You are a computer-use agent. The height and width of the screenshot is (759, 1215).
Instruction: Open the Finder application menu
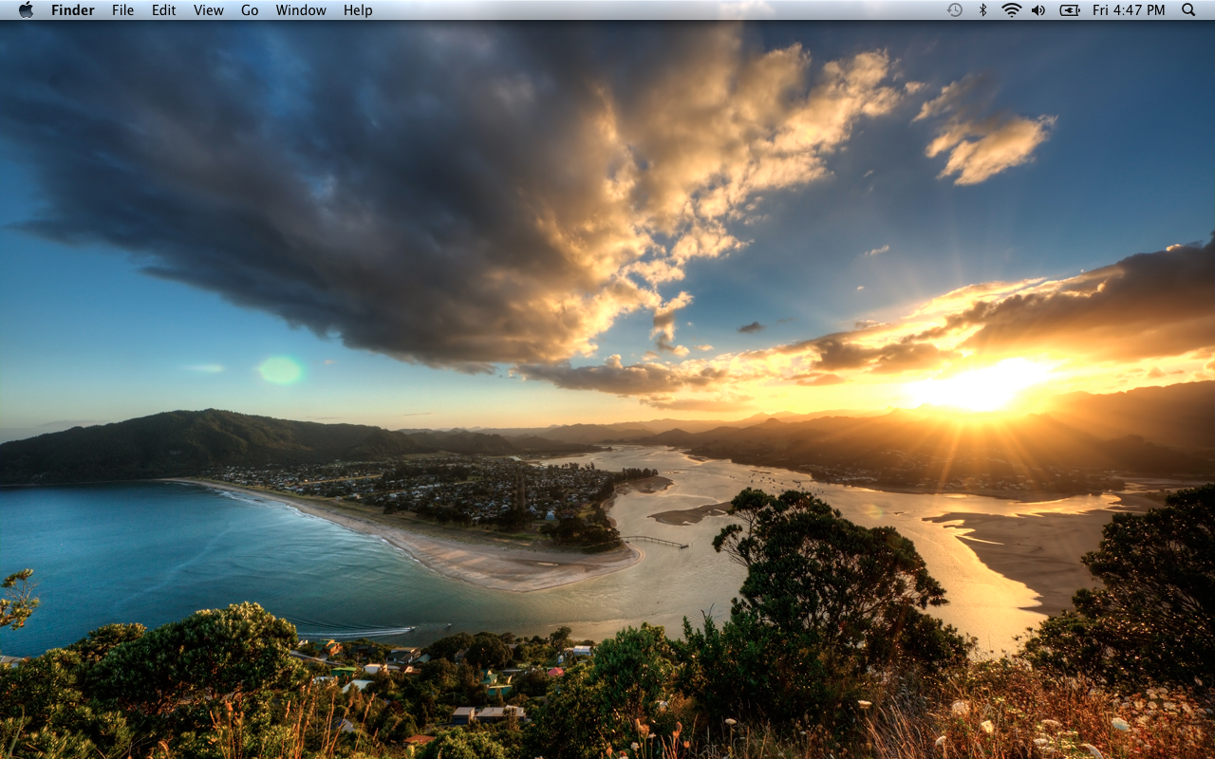[x=73, y=10]
